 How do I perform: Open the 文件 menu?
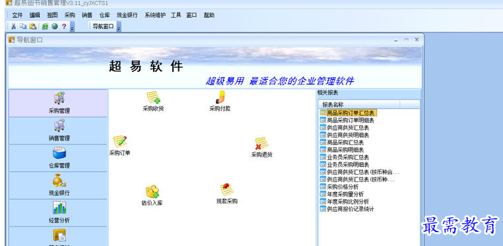click(17, 15)
